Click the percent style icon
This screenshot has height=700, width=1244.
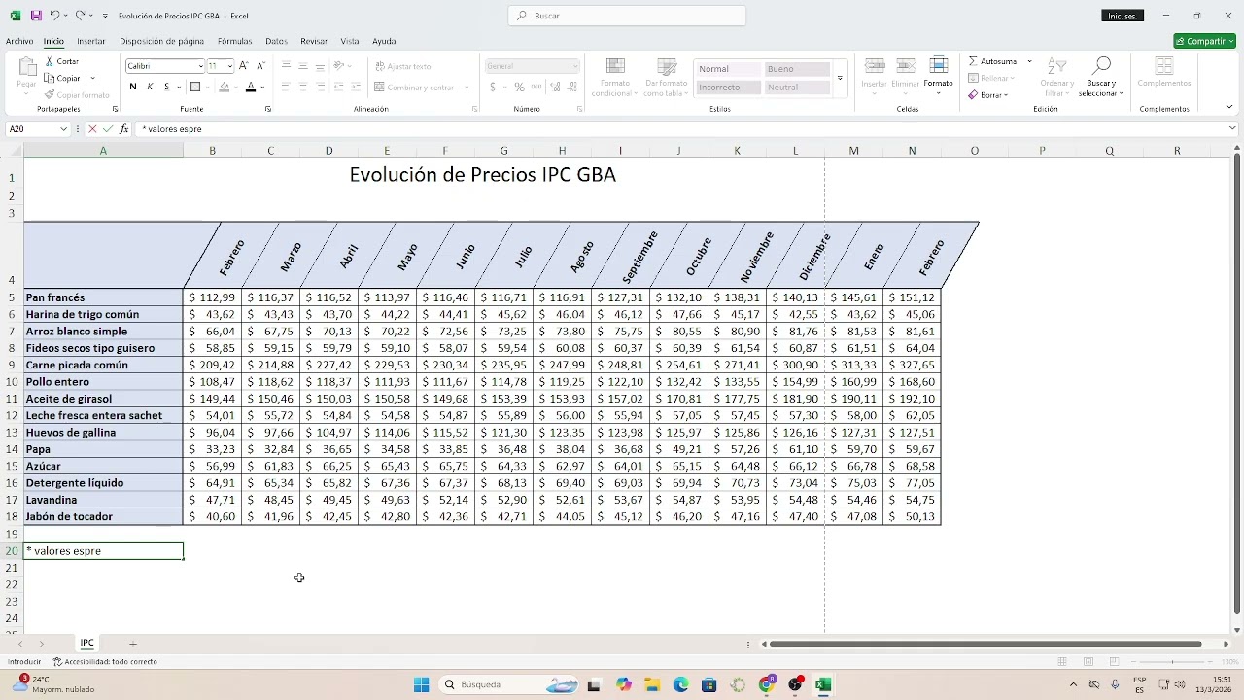[x=520, y=87]
